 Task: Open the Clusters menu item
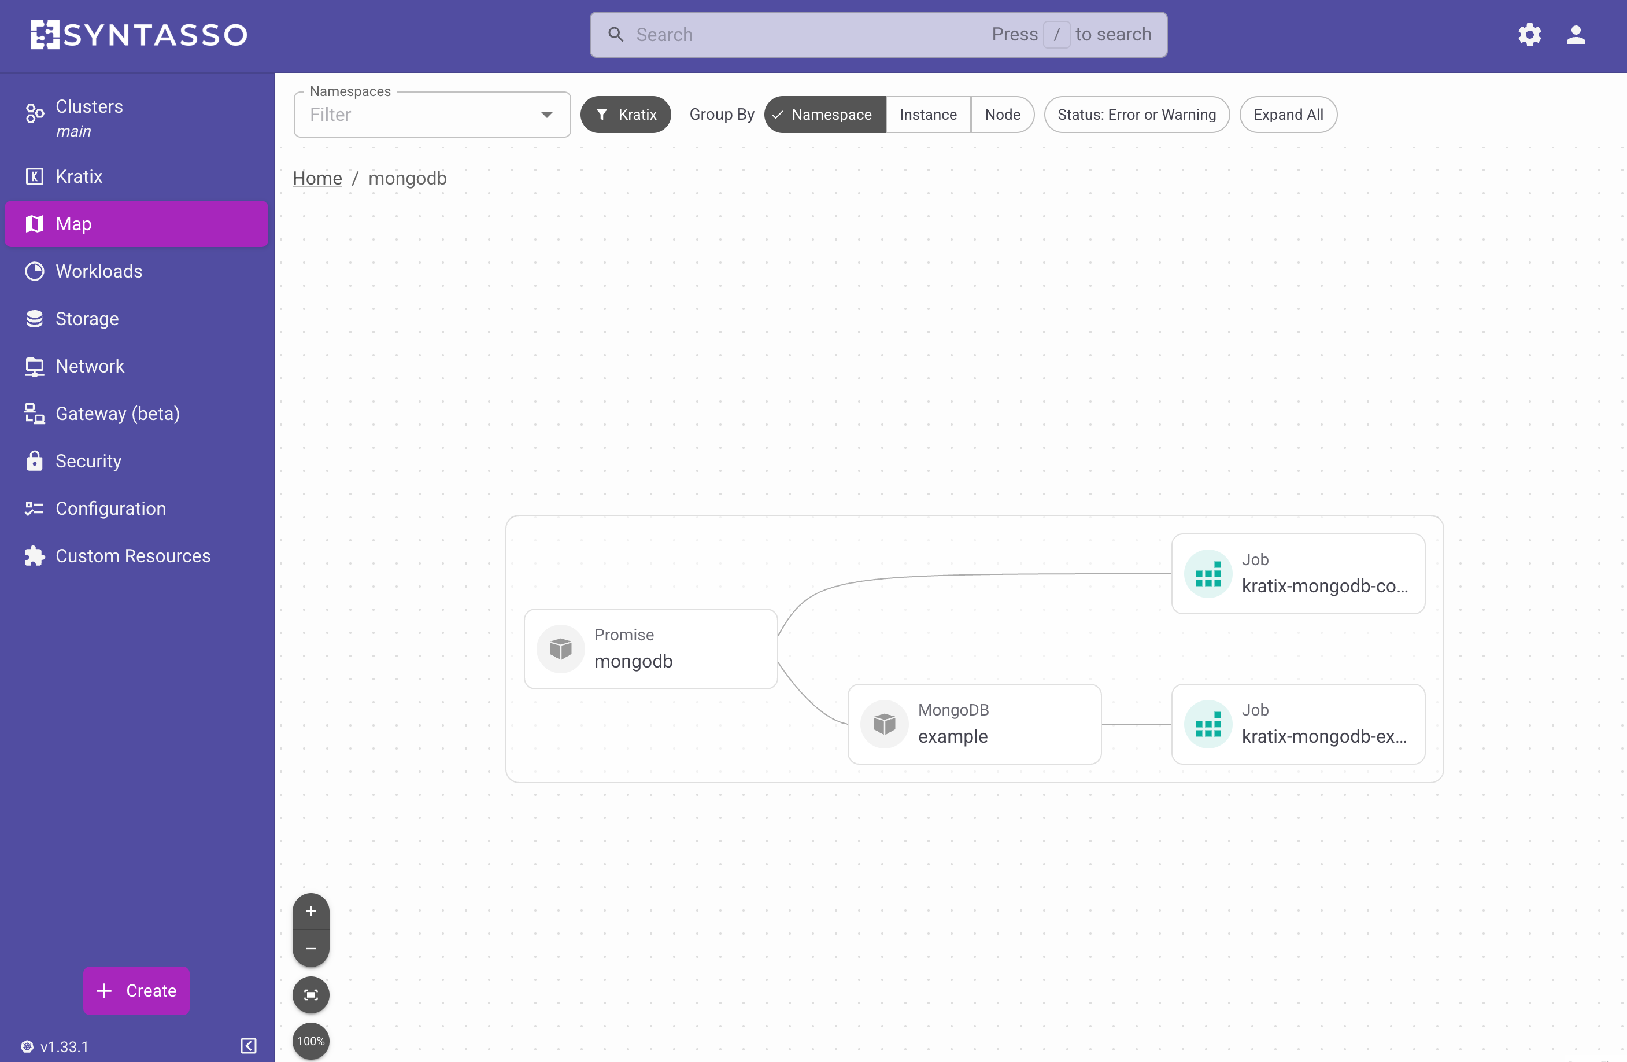[136, 117]
